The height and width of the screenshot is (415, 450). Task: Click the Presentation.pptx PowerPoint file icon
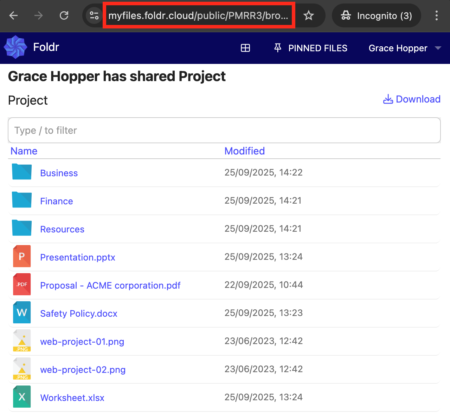click(x=22, y=257)
